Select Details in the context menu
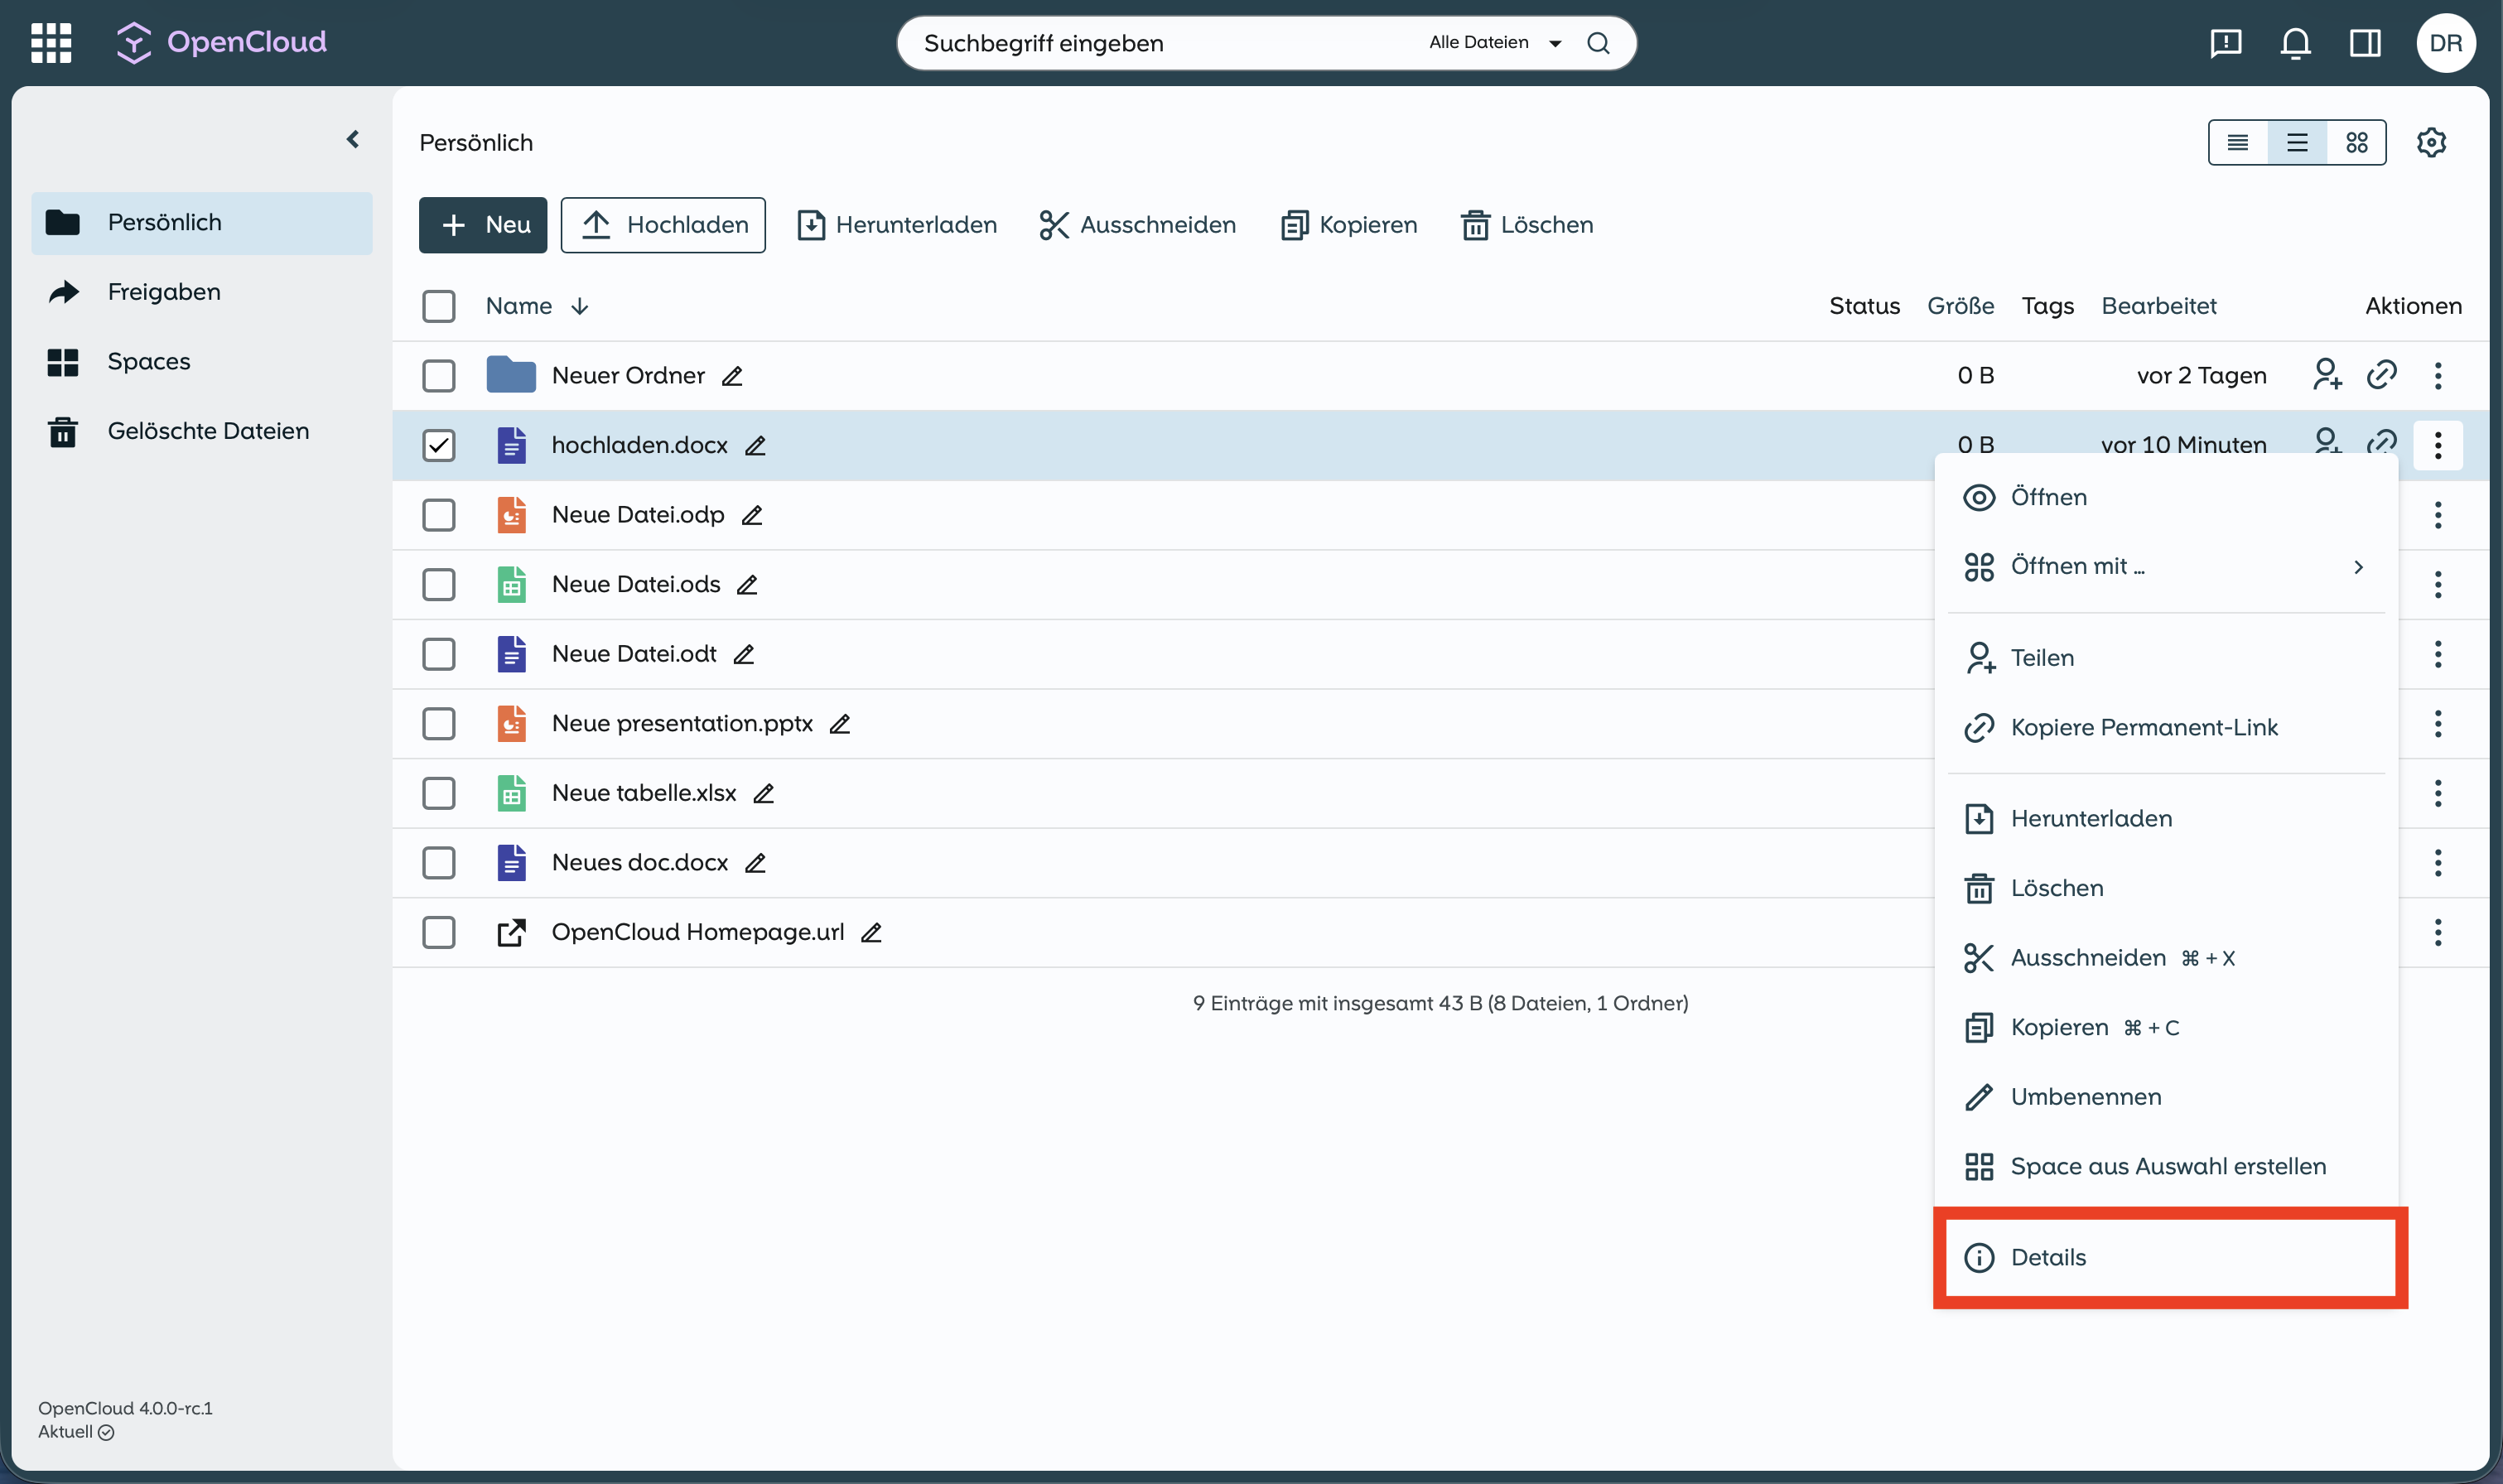2503x1484 pixels. pyautogui.click(x=2048, y=1257)
